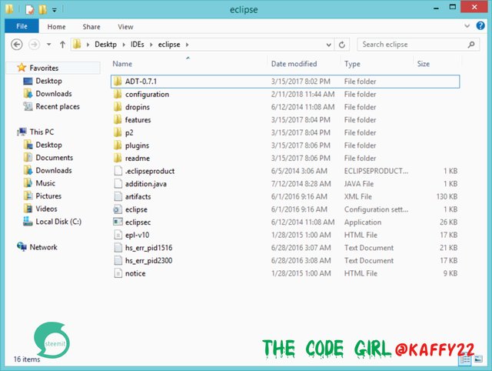Select the configuration folder icon
492x371 pixels.
tap(118, 94)
